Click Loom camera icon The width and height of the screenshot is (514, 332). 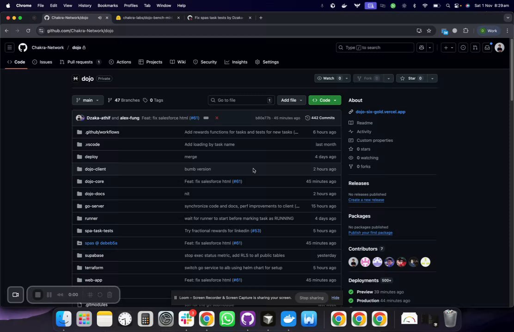point(15,295)
